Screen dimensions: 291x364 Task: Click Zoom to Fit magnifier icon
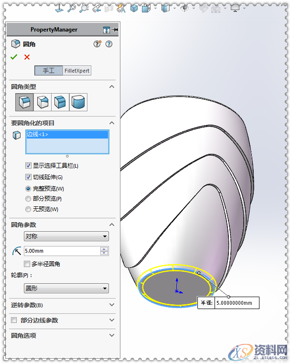click(x=72, y=8)
